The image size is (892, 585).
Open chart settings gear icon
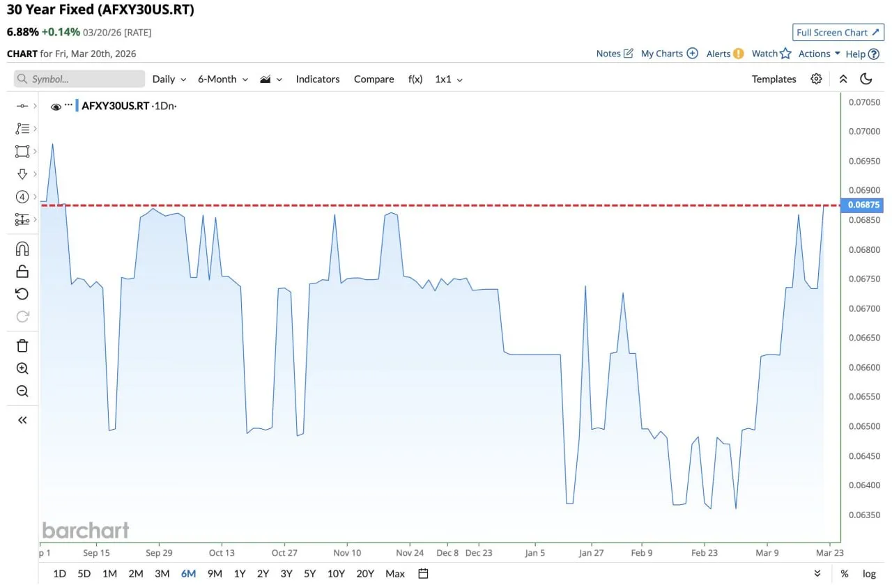click(x=816, y=79)
